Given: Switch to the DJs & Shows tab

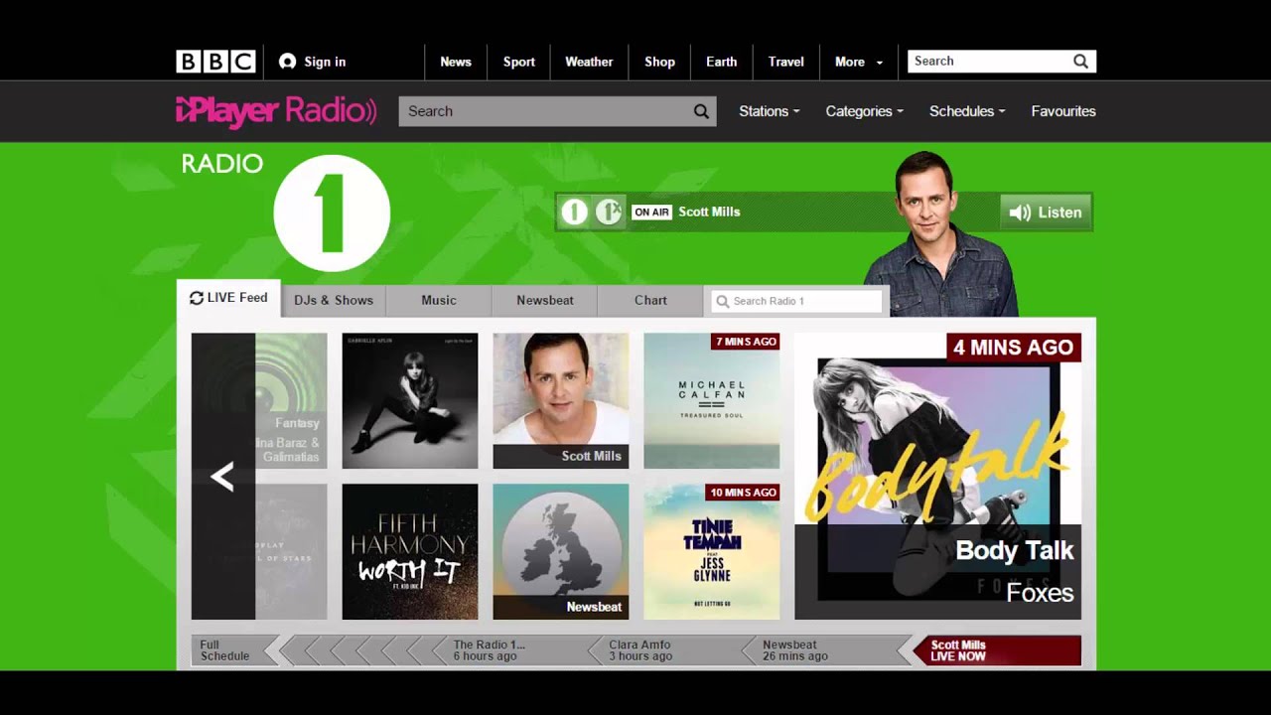Looking at the screenshot, I should [334, 300].
